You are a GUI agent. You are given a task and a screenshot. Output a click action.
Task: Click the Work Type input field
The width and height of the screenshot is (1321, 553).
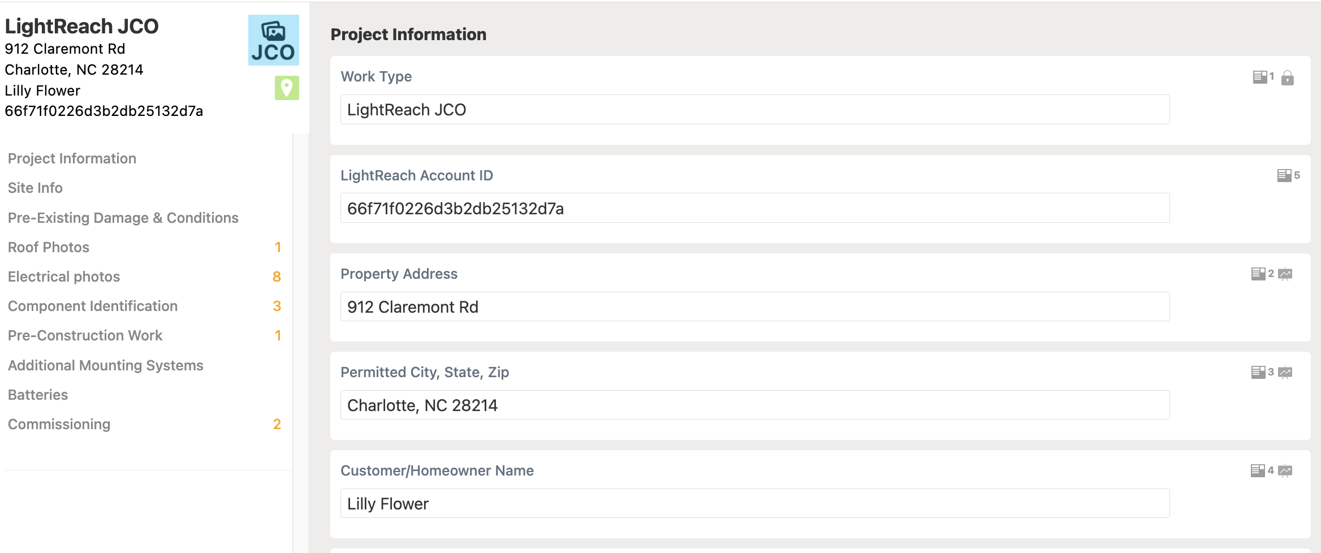(754, 110)
